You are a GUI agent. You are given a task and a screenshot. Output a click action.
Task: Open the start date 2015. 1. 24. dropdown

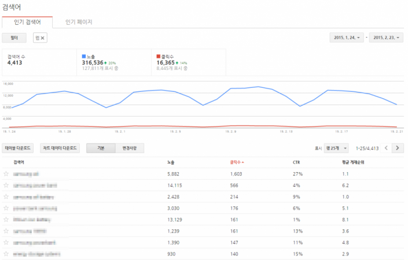[347, 38]
